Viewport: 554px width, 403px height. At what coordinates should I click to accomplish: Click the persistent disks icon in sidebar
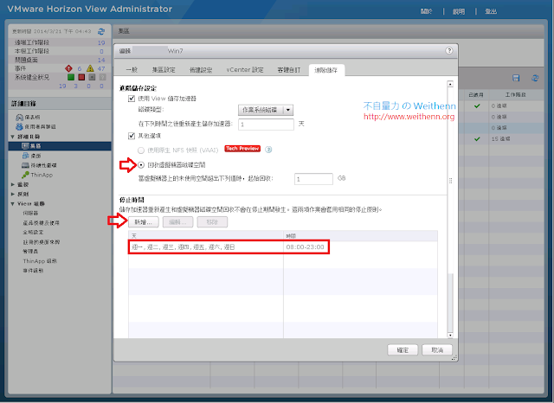point(25,165)
